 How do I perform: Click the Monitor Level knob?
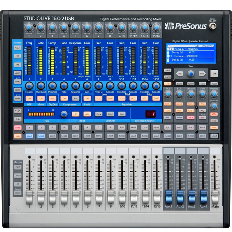(x=214, y=106)
